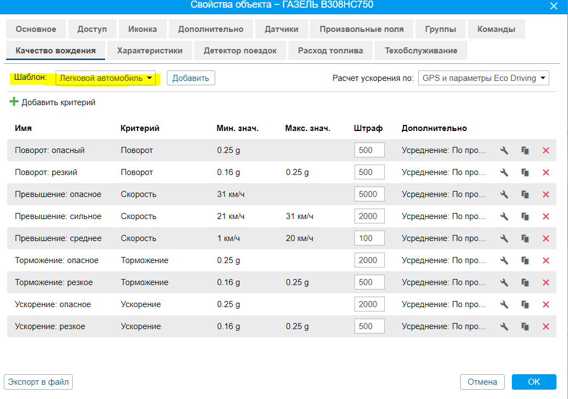Click the Добавить template button
The height and width of the screenshot is (399, 568).
tap(190, 78)
